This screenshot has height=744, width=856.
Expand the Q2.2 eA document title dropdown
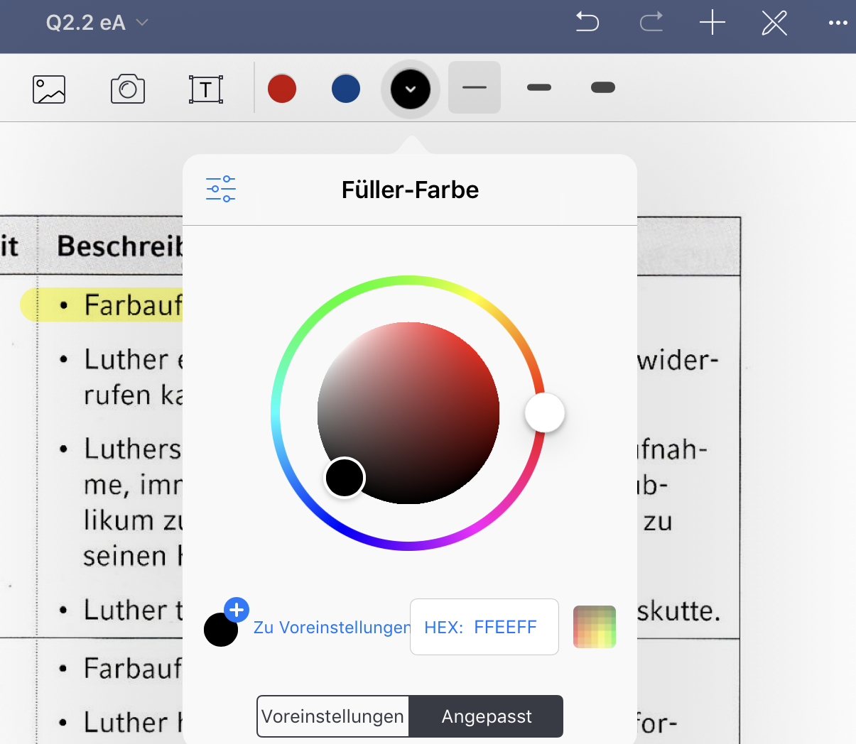click(x=97, y=23)
